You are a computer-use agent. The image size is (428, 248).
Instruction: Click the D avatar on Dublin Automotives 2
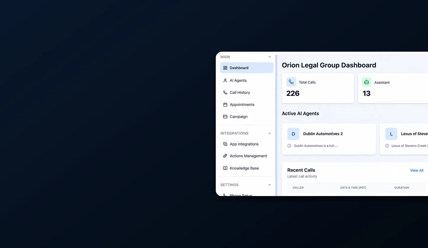[x=293, y=134]
